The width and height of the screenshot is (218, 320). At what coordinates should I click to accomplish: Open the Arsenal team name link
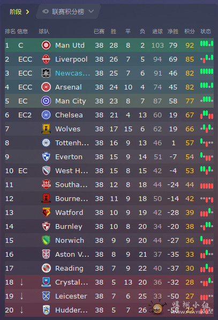point(69,87)
